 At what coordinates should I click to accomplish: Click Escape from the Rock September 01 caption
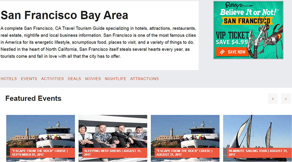[40, 153]
